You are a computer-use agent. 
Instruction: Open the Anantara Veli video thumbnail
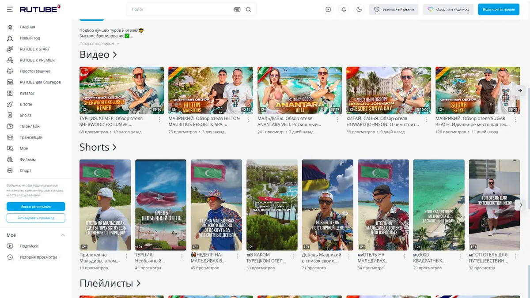click(299, 90)
